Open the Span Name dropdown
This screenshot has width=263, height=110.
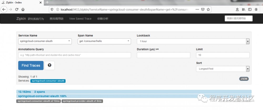104,41
